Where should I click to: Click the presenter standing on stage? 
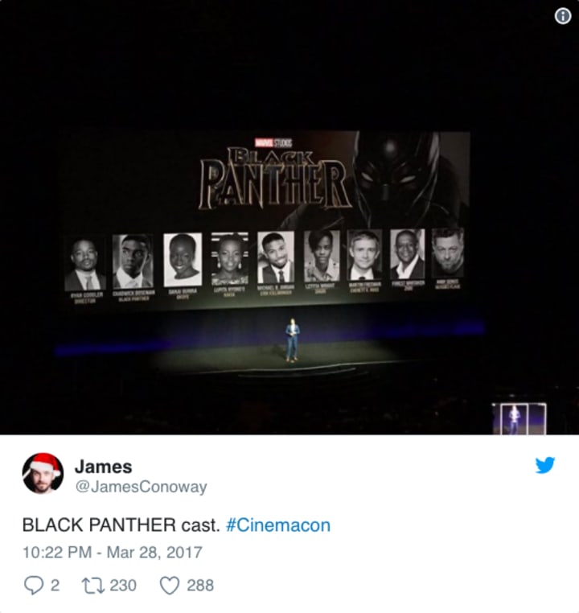click(x=292, y=339)
